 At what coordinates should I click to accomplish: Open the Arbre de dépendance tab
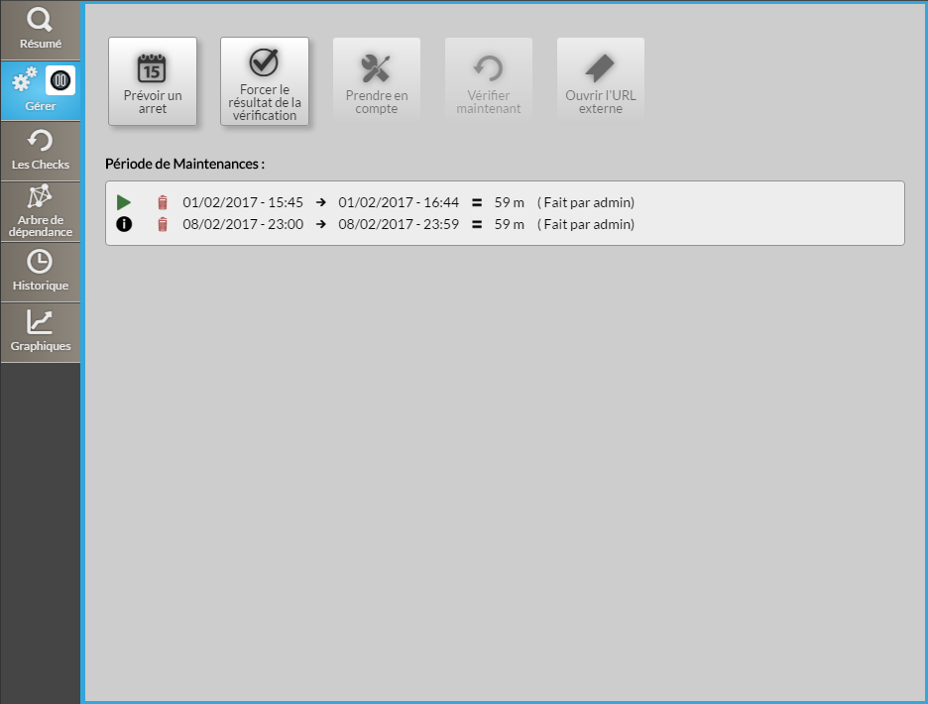click(x=41, y=211)
